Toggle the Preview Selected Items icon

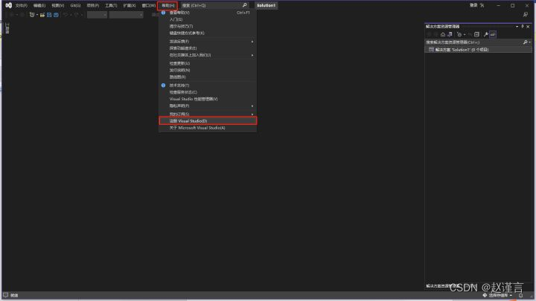click(493, 34)
